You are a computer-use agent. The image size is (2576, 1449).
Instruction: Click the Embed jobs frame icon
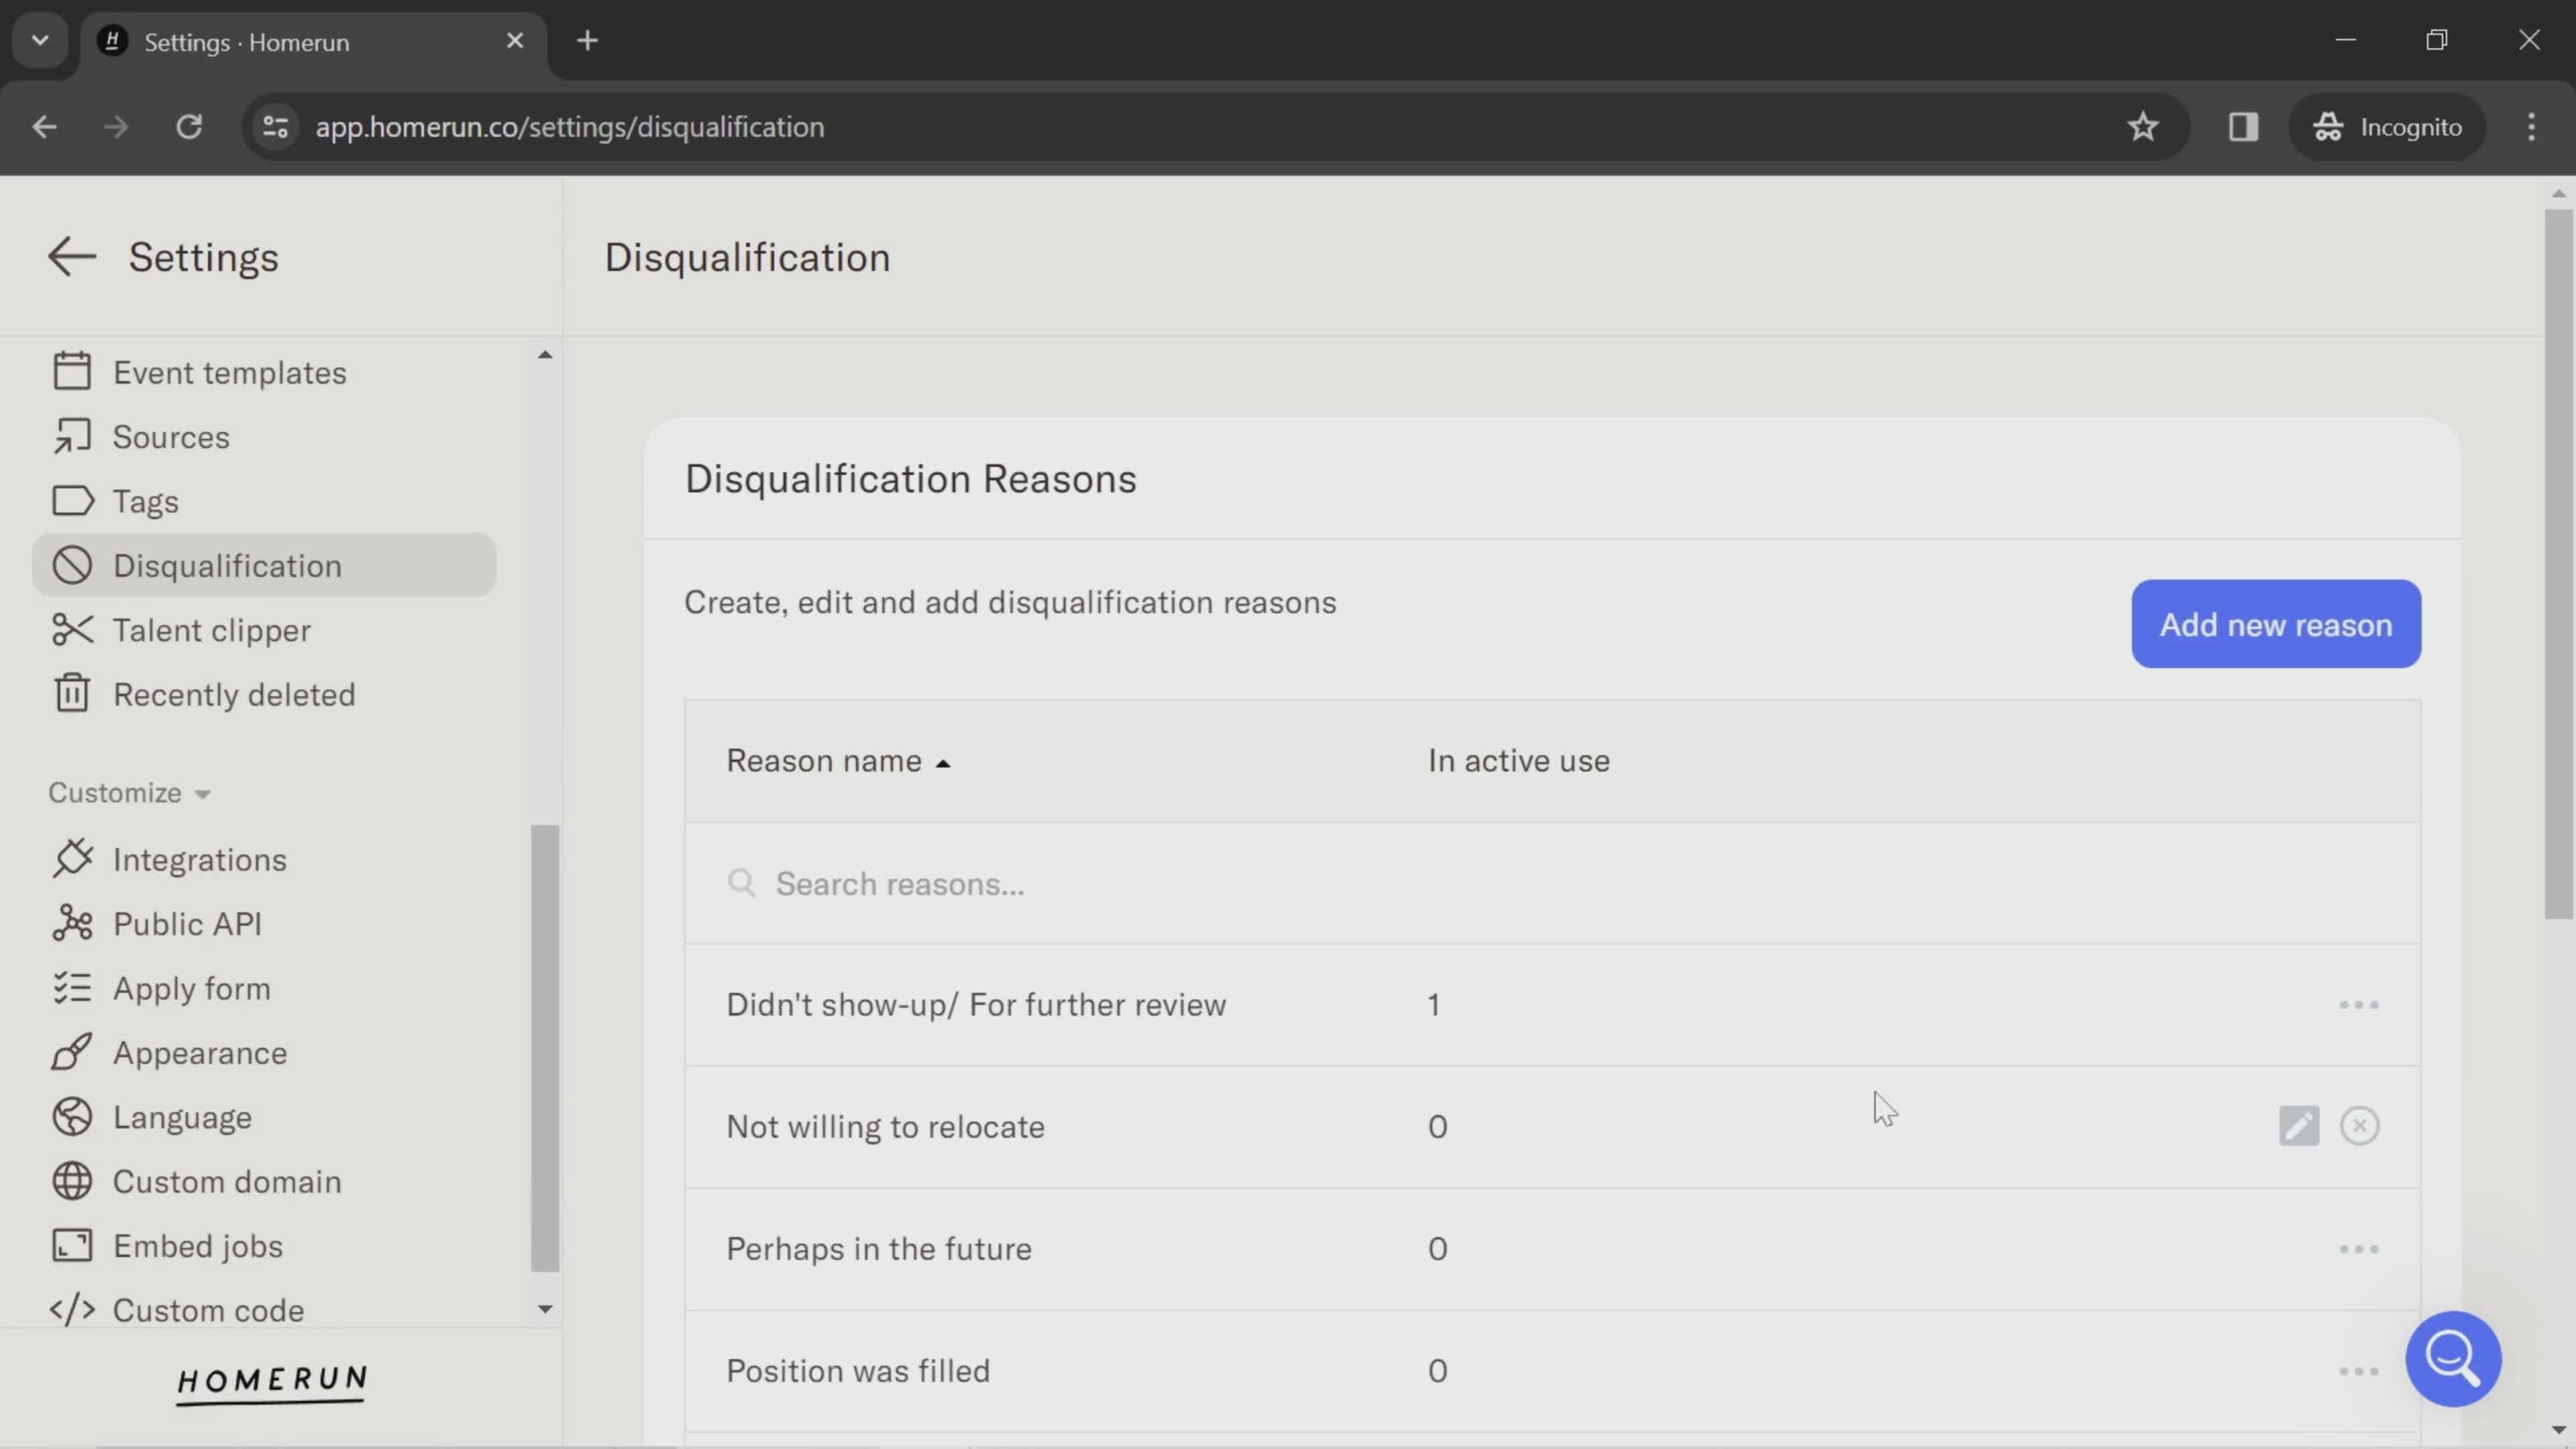click(x=72, y=1246)
